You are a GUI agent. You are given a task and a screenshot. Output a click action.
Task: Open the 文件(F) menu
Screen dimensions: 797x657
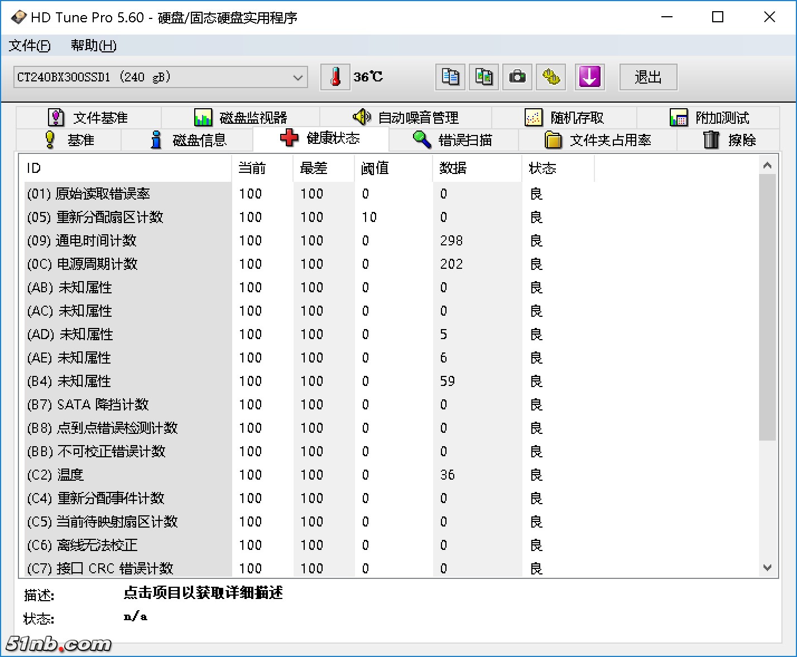coord(30,46)
